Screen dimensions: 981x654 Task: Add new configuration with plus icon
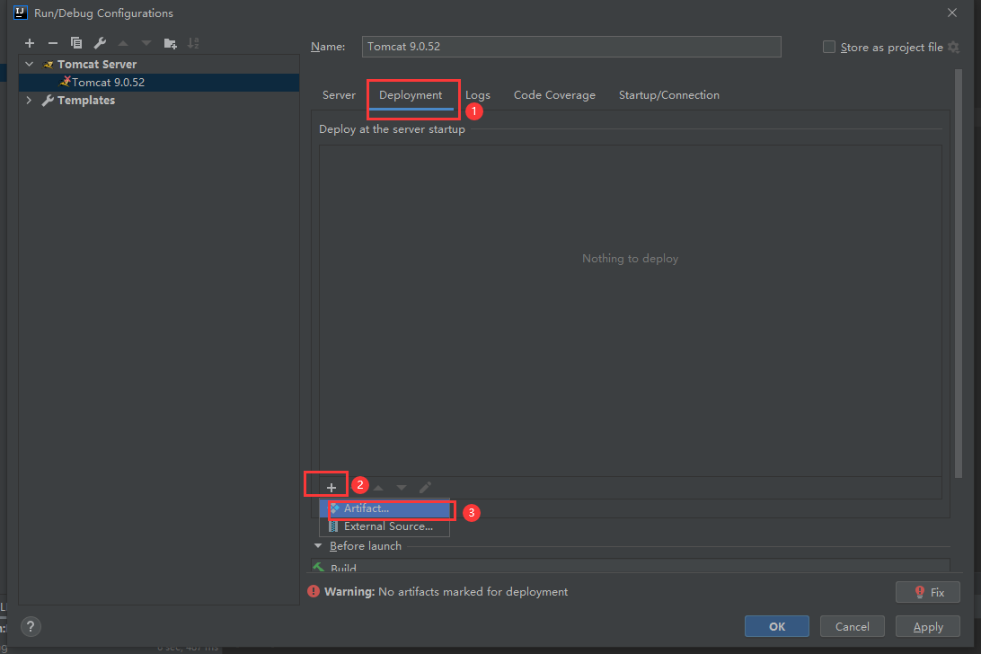30,43
